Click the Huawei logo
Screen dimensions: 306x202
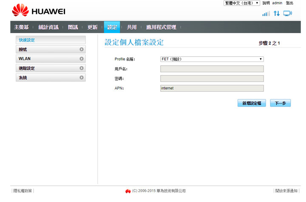[39, 10]
